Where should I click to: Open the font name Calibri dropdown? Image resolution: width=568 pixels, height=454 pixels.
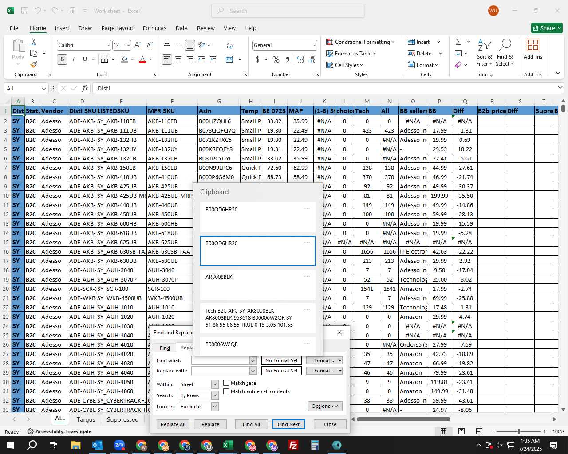click(108, 45)
